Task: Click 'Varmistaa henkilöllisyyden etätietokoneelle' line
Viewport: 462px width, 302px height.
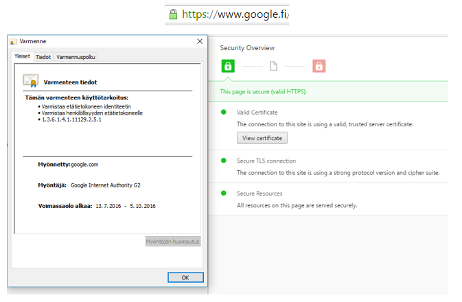Action: click(x=92, y=113)
